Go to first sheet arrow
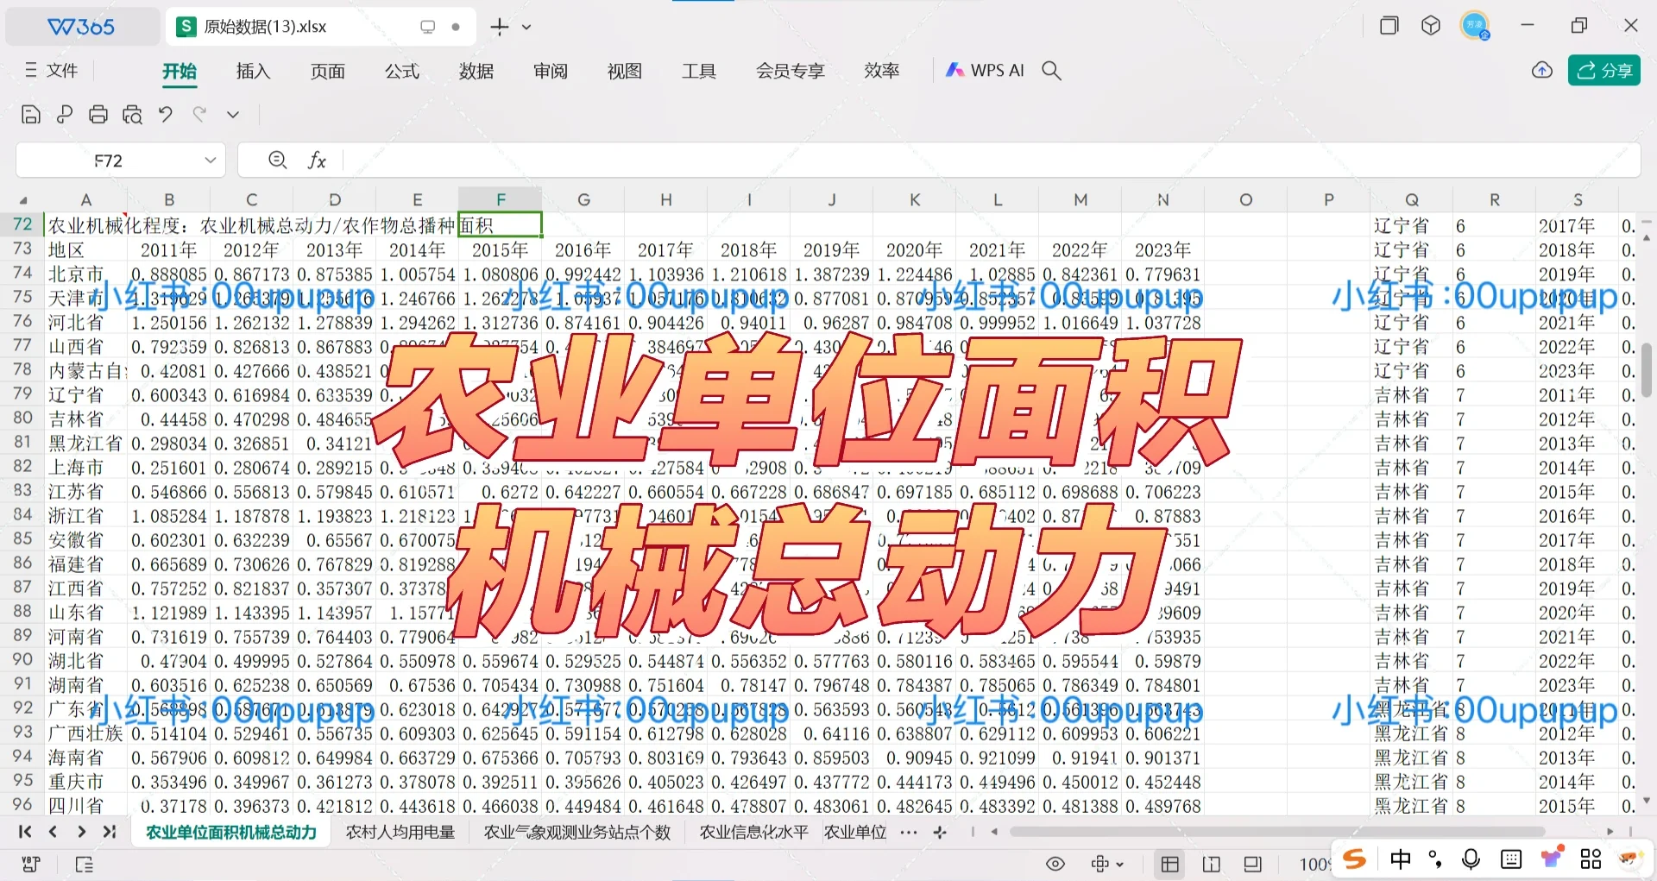Screen dimensions: 1657x881 [25, 832]
